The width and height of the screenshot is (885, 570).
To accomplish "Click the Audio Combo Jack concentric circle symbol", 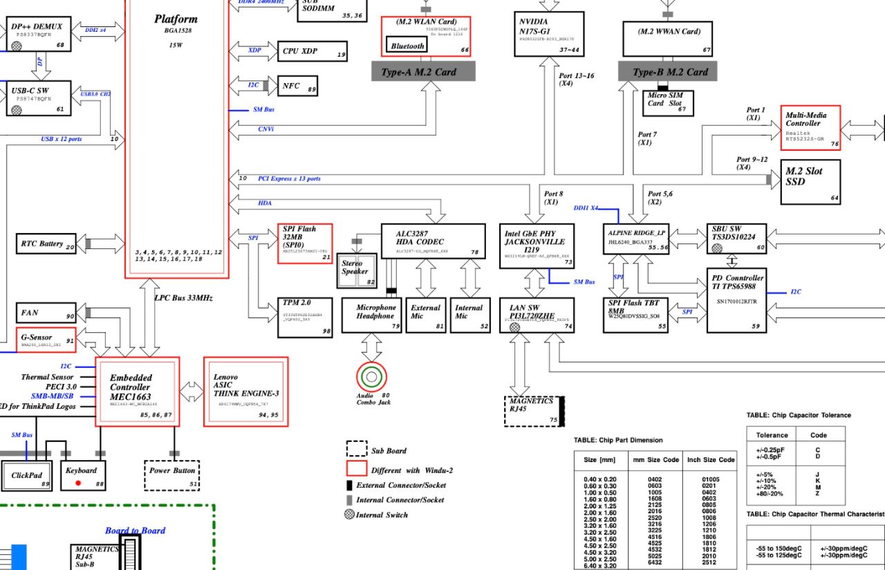I will pyautogui.click(x=371, y=377).
